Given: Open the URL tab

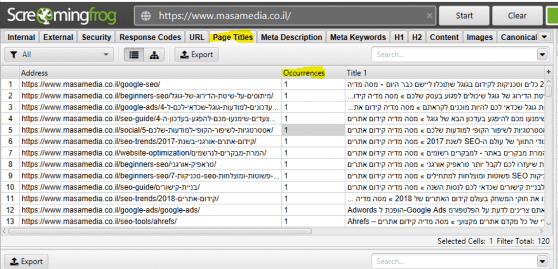Looking at the screenshot, I should (197, 38).
